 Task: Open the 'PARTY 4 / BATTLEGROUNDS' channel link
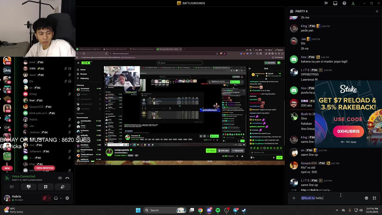pos(27,180)
